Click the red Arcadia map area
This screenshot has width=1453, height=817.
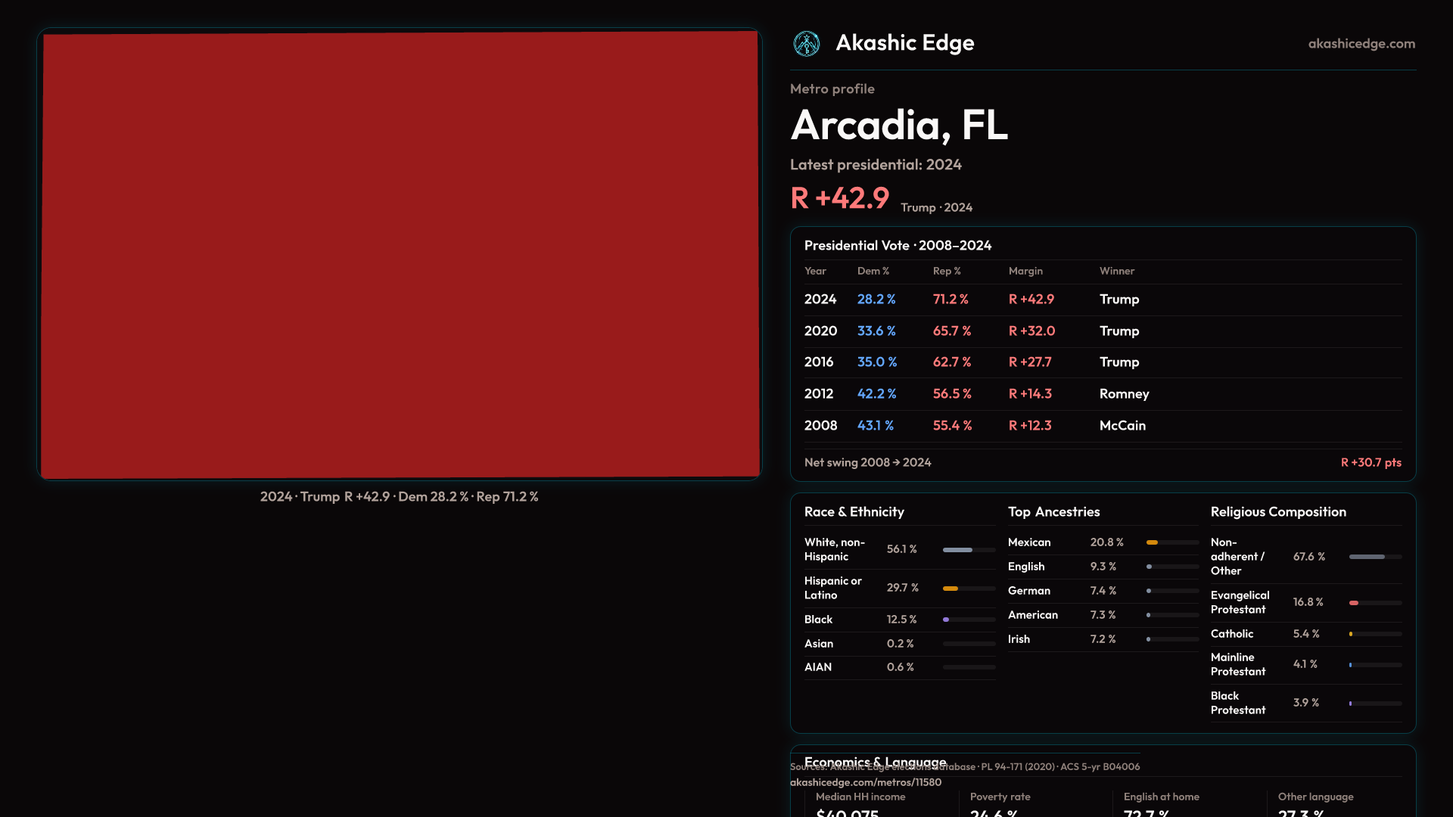(400, 254)
